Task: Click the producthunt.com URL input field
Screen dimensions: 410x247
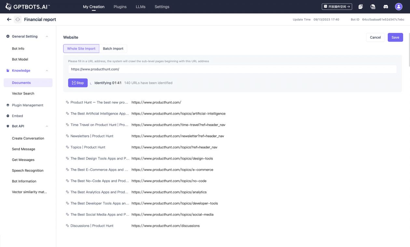Action: pyautogui.click(x=232, y=69)
